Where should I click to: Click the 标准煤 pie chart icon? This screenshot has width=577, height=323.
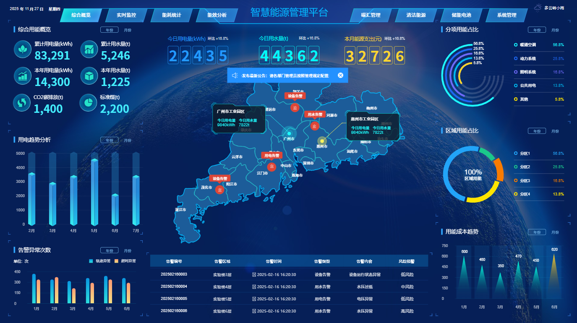tap(89, 103)
